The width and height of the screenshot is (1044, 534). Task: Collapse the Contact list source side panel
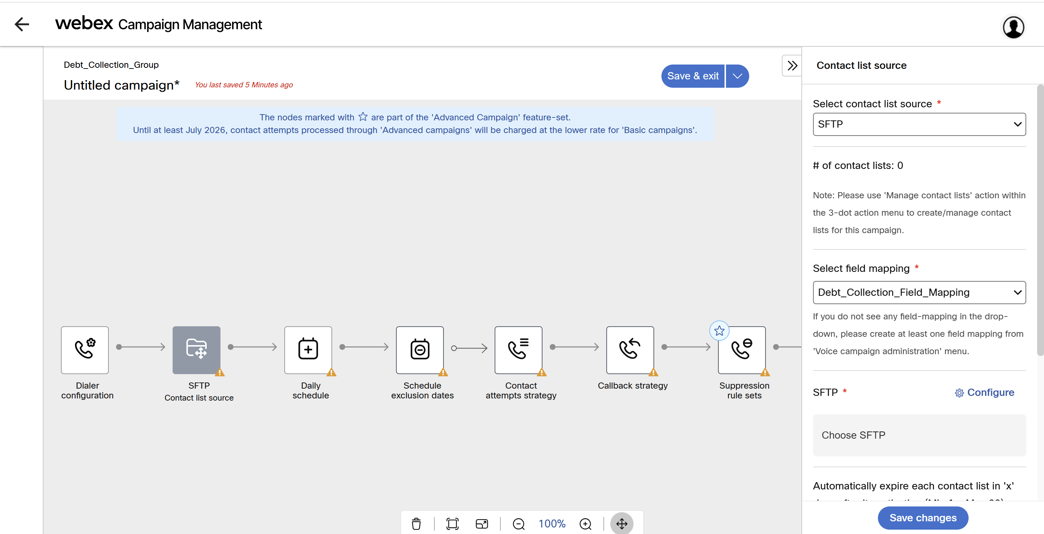[x=792, y=65]
